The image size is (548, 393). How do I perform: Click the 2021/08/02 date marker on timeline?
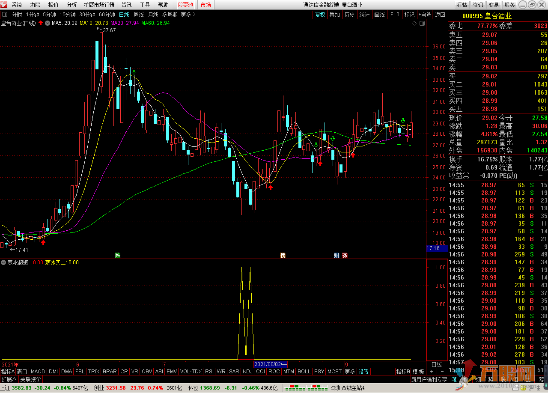[271, 364]
